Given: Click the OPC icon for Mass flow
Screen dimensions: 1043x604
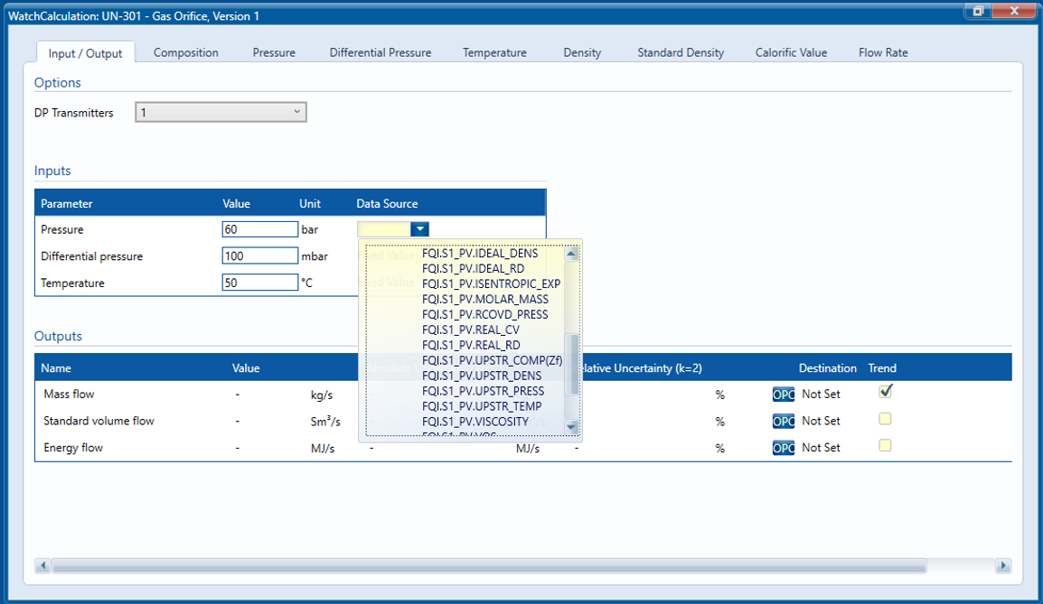Looking at the screenshot, I should point(783,395).
